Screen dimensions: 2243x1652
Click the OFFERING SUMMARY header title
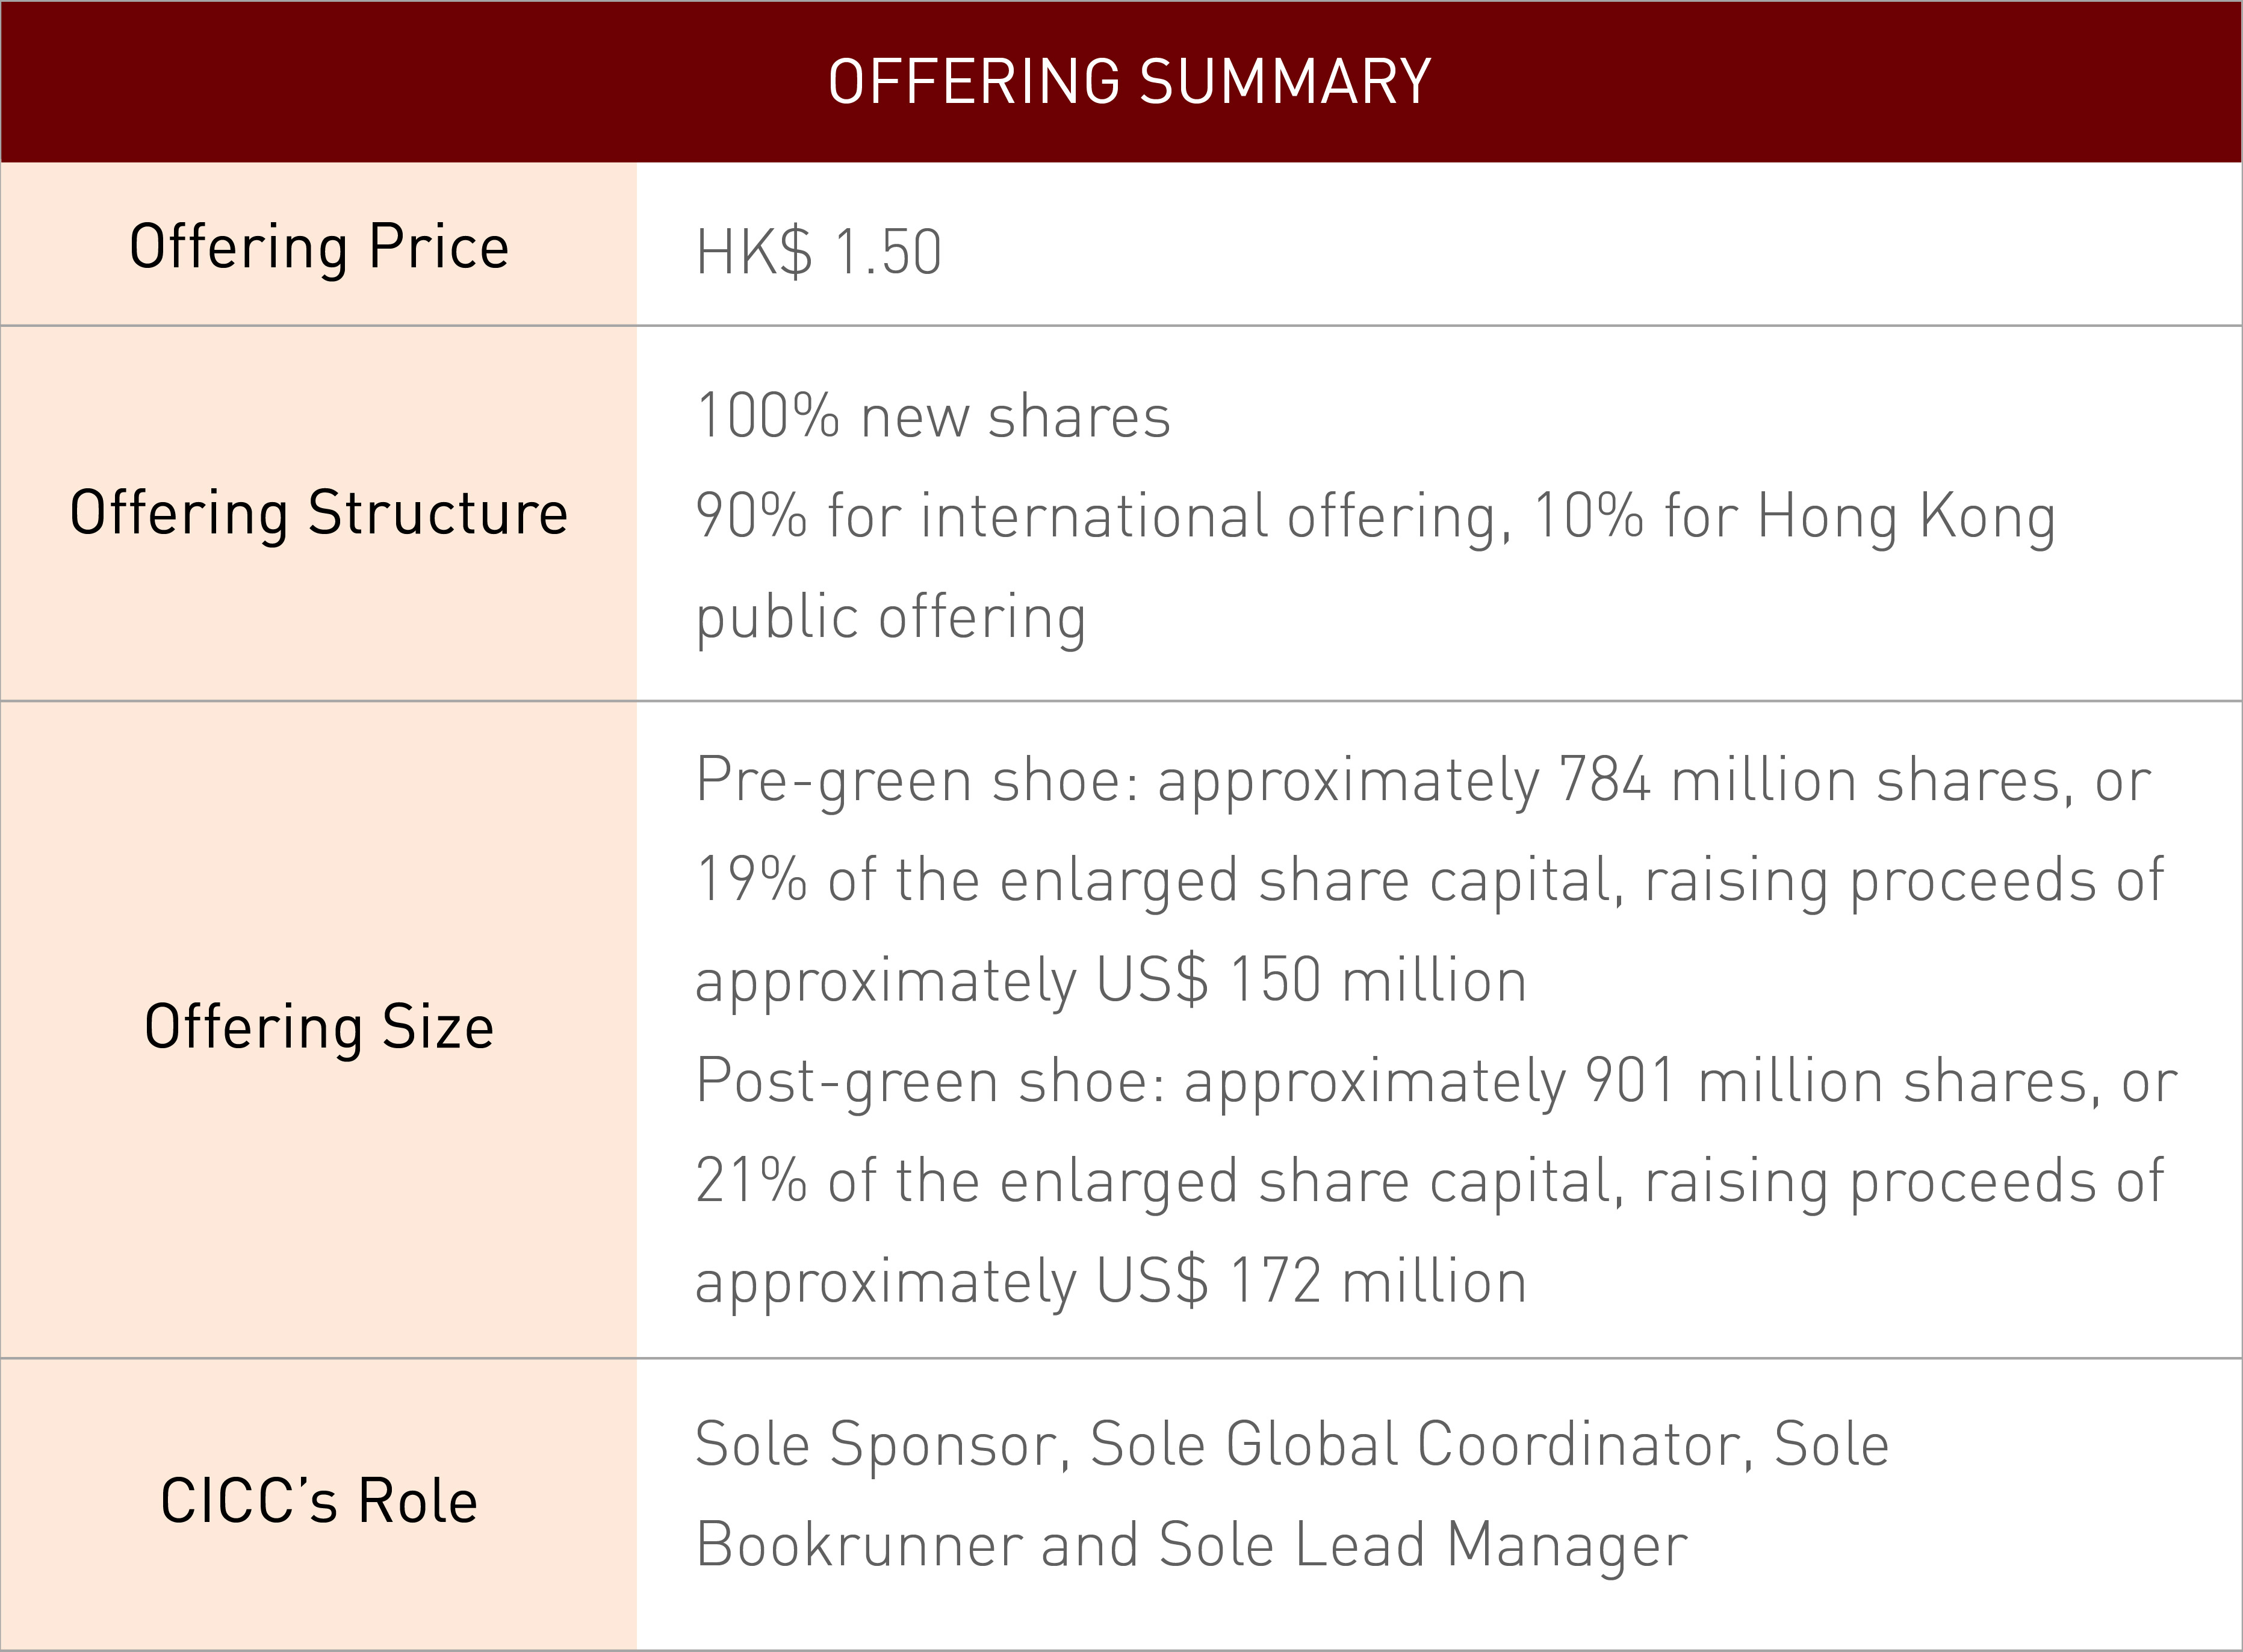pyautogui.click(x=1129, y=82)
